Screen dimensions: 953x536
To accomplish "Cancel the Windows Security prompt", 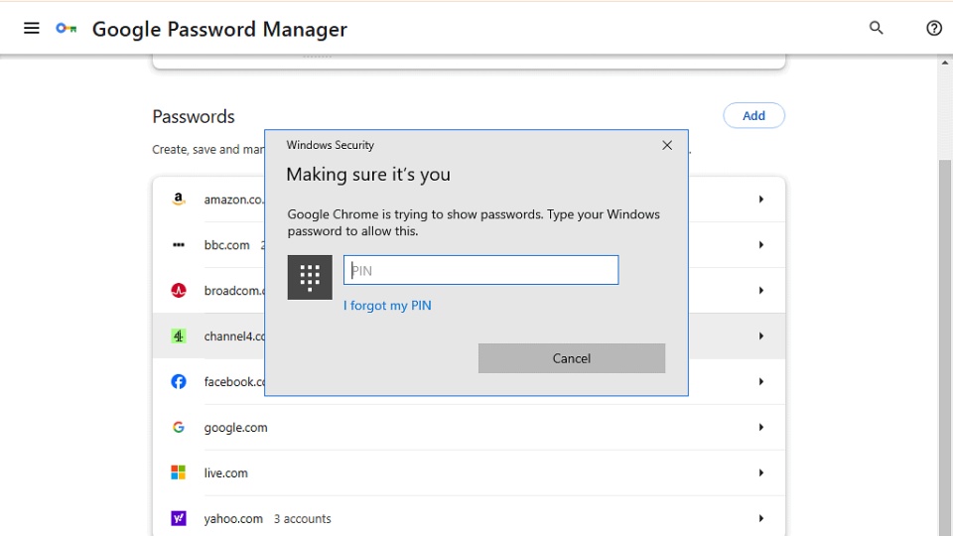I will [572, 358].
